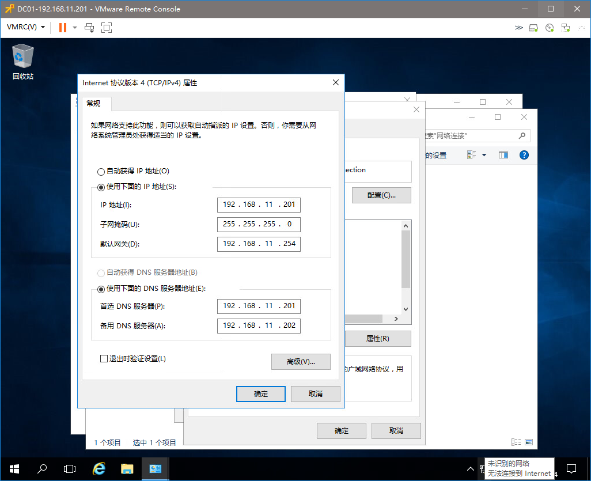Open the CD/DVD drive device icon

tap(550, 28)
